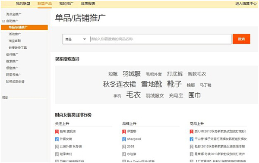Open 淘宝客群 in the sidebar
The image size is (259, 163).
point(15,41)
